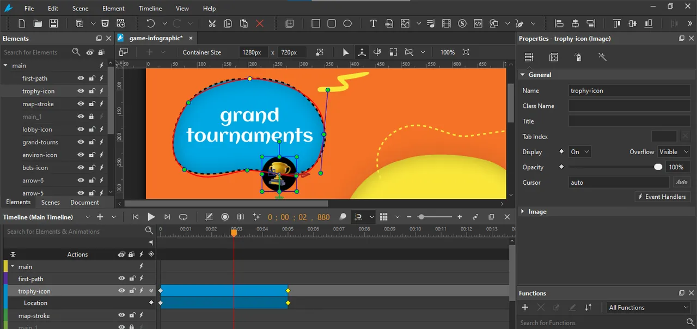Viewport: 697px width, 329px height.
Task: Open the Help menu
Action: click(x=209, y=8)
